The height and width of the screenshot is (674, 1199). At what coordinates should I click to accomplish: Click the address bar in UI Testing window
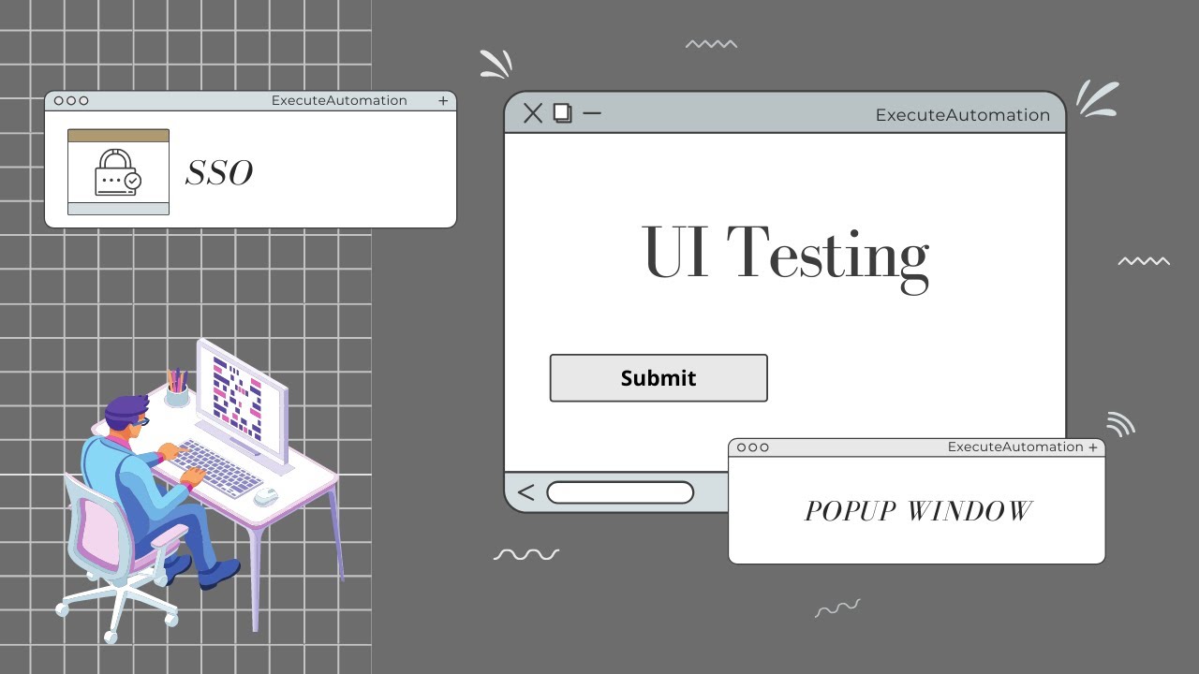coord(620,492)
